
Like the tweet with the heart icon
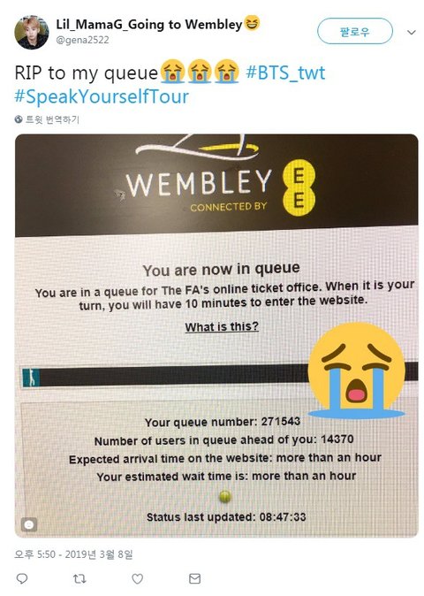click(x=137, y=578)
